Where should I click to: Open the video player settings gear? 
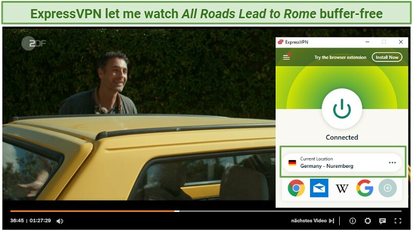tap(368, 221)
